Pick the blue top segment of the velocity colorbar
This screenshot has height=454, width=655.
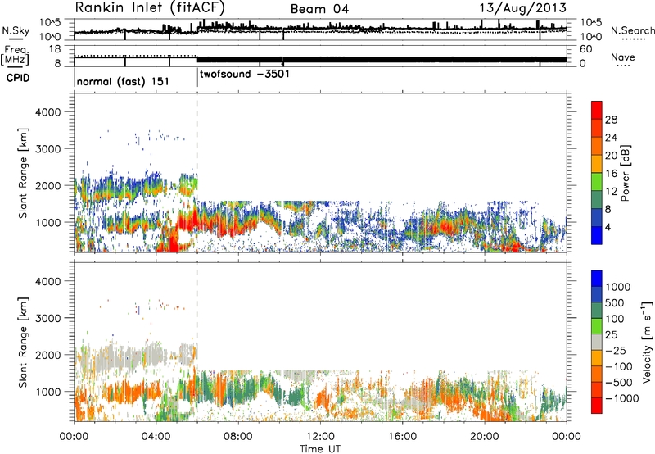(597, 279)
